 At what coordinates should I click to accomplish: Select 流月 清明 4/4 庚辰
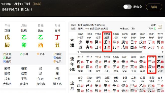(x=98, y=85)
